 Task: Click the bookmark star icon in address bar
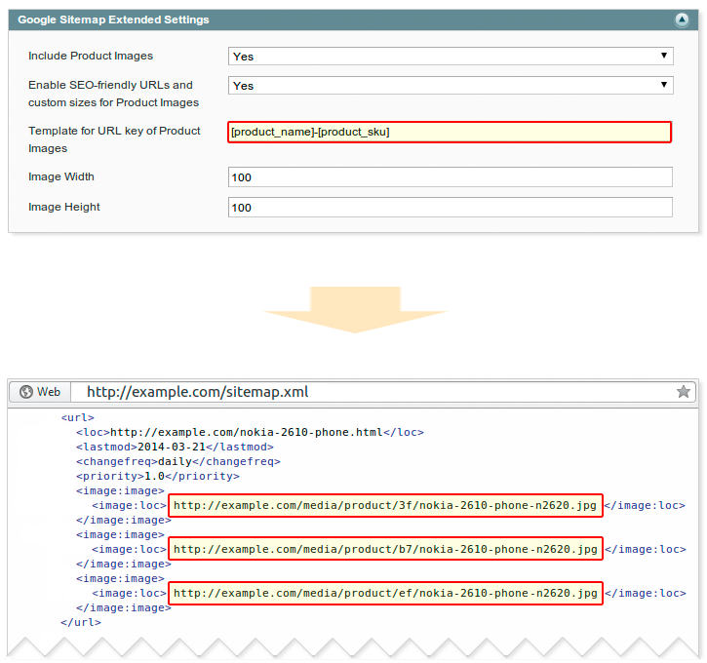coord(684,392)
